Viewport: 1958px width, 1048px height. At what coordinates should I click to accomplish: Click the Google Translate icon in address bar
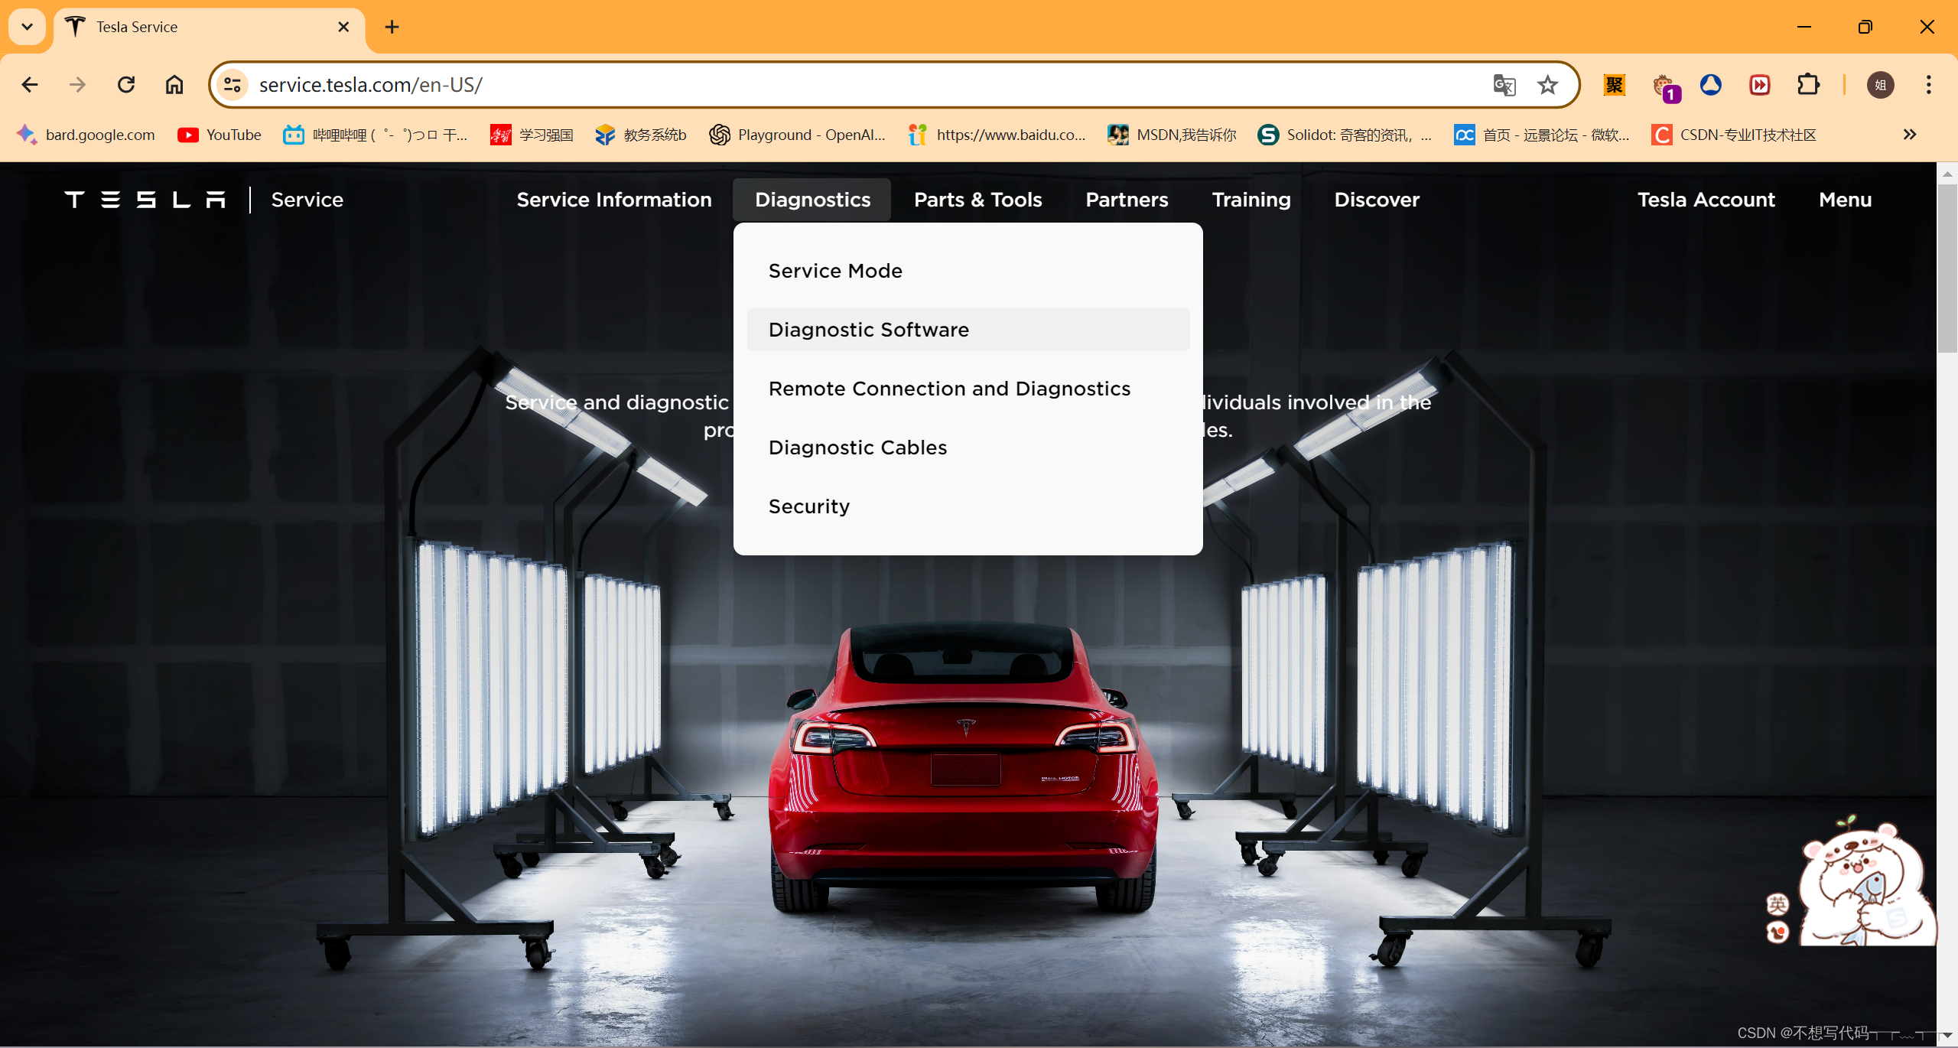click(1504, 85)
